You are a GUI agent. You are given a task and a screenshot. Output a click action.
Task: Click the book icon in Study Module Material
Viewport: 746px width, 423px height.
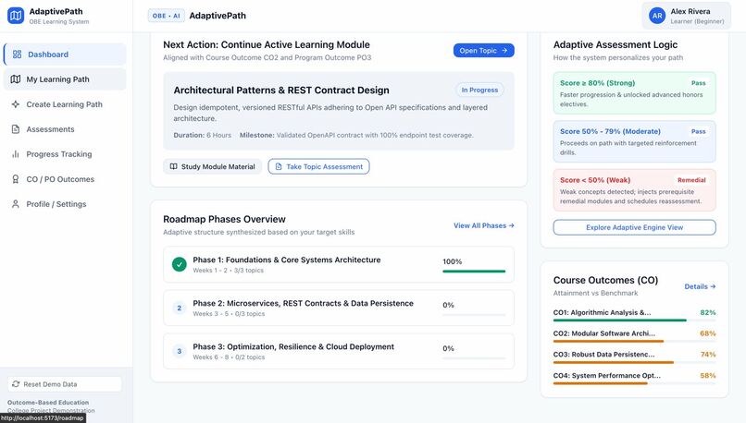[174, 166]
